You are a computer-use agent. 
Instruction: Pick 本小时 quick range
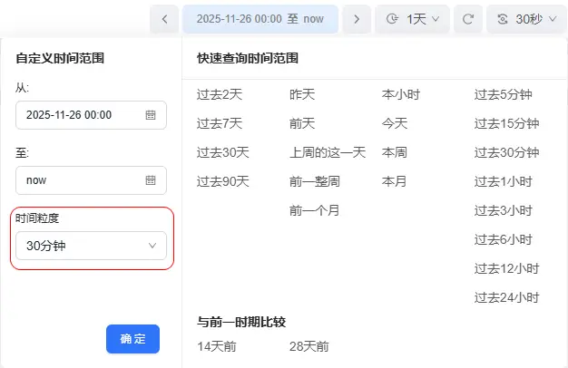click(401, 95)
